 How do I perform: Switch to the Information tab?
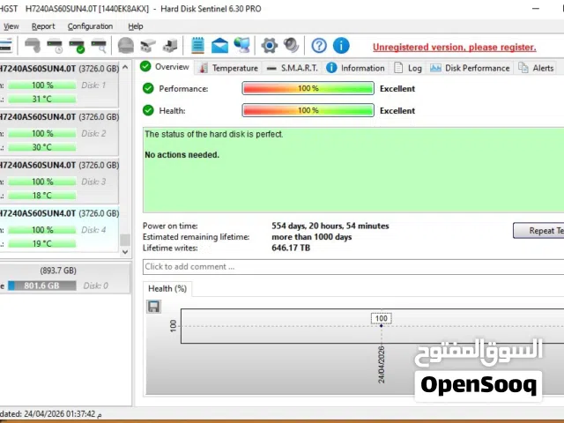point(355,68)
